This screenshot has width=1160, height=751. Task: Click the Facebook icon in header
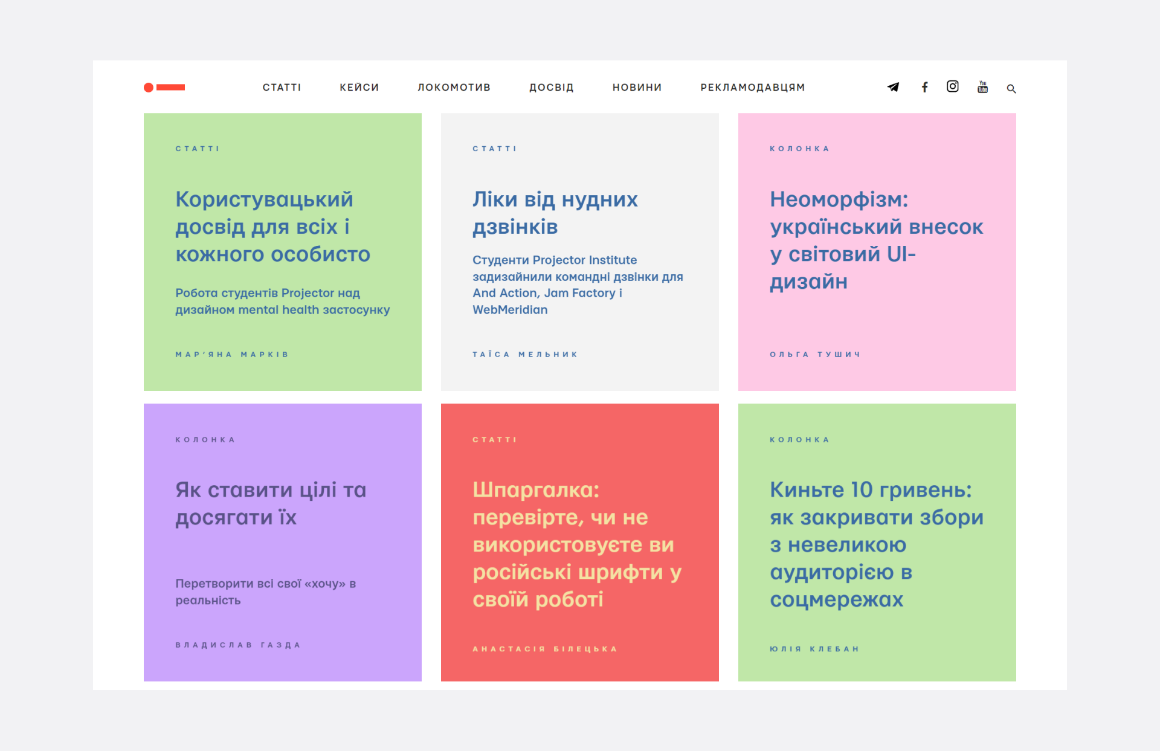point(924,87)
